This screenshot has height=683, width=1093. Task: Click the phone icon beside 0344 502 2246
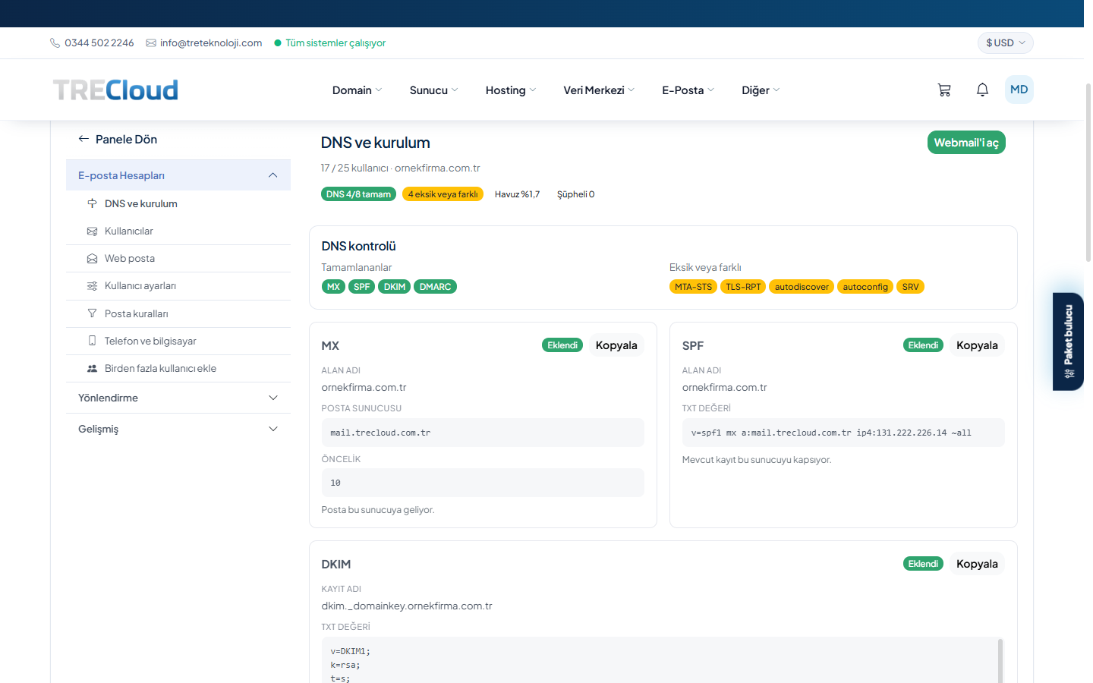click(x=55, y=43)
